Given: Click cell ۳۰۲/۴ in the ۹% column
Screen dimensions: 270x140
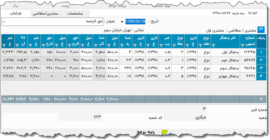Looking at the screenshot, I should pos(21,68).
